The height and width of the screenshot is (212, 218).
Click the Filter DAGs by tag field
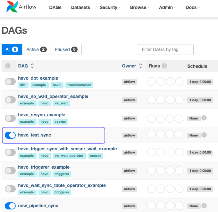point(166,49)
